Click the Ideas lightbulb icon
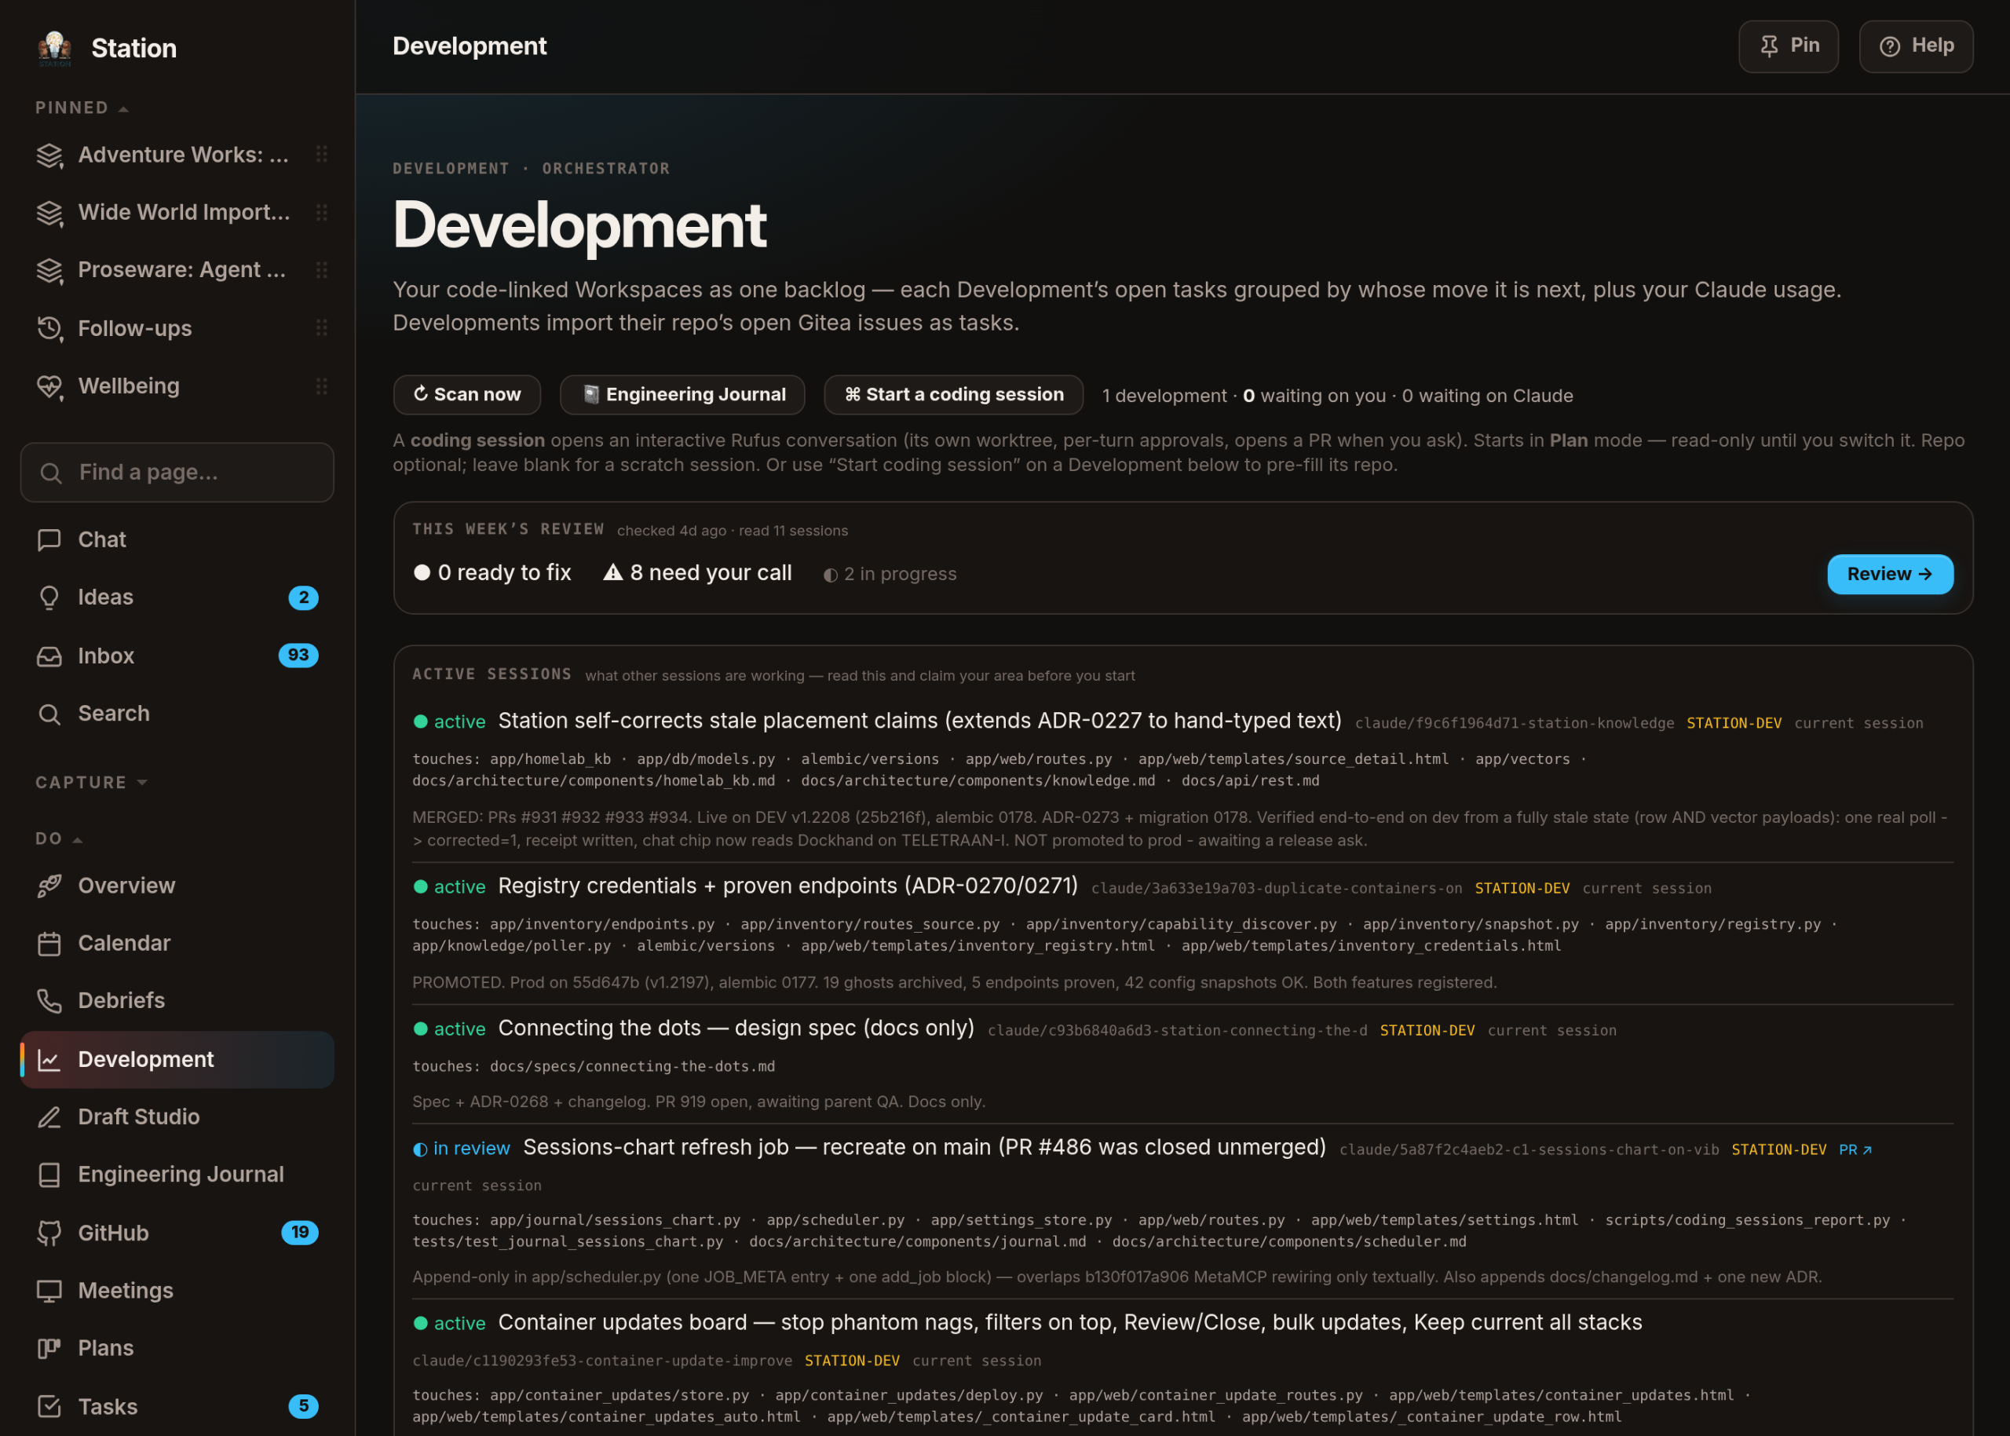The width and height of the screenshot is (2010, 1436). [49, 597]
